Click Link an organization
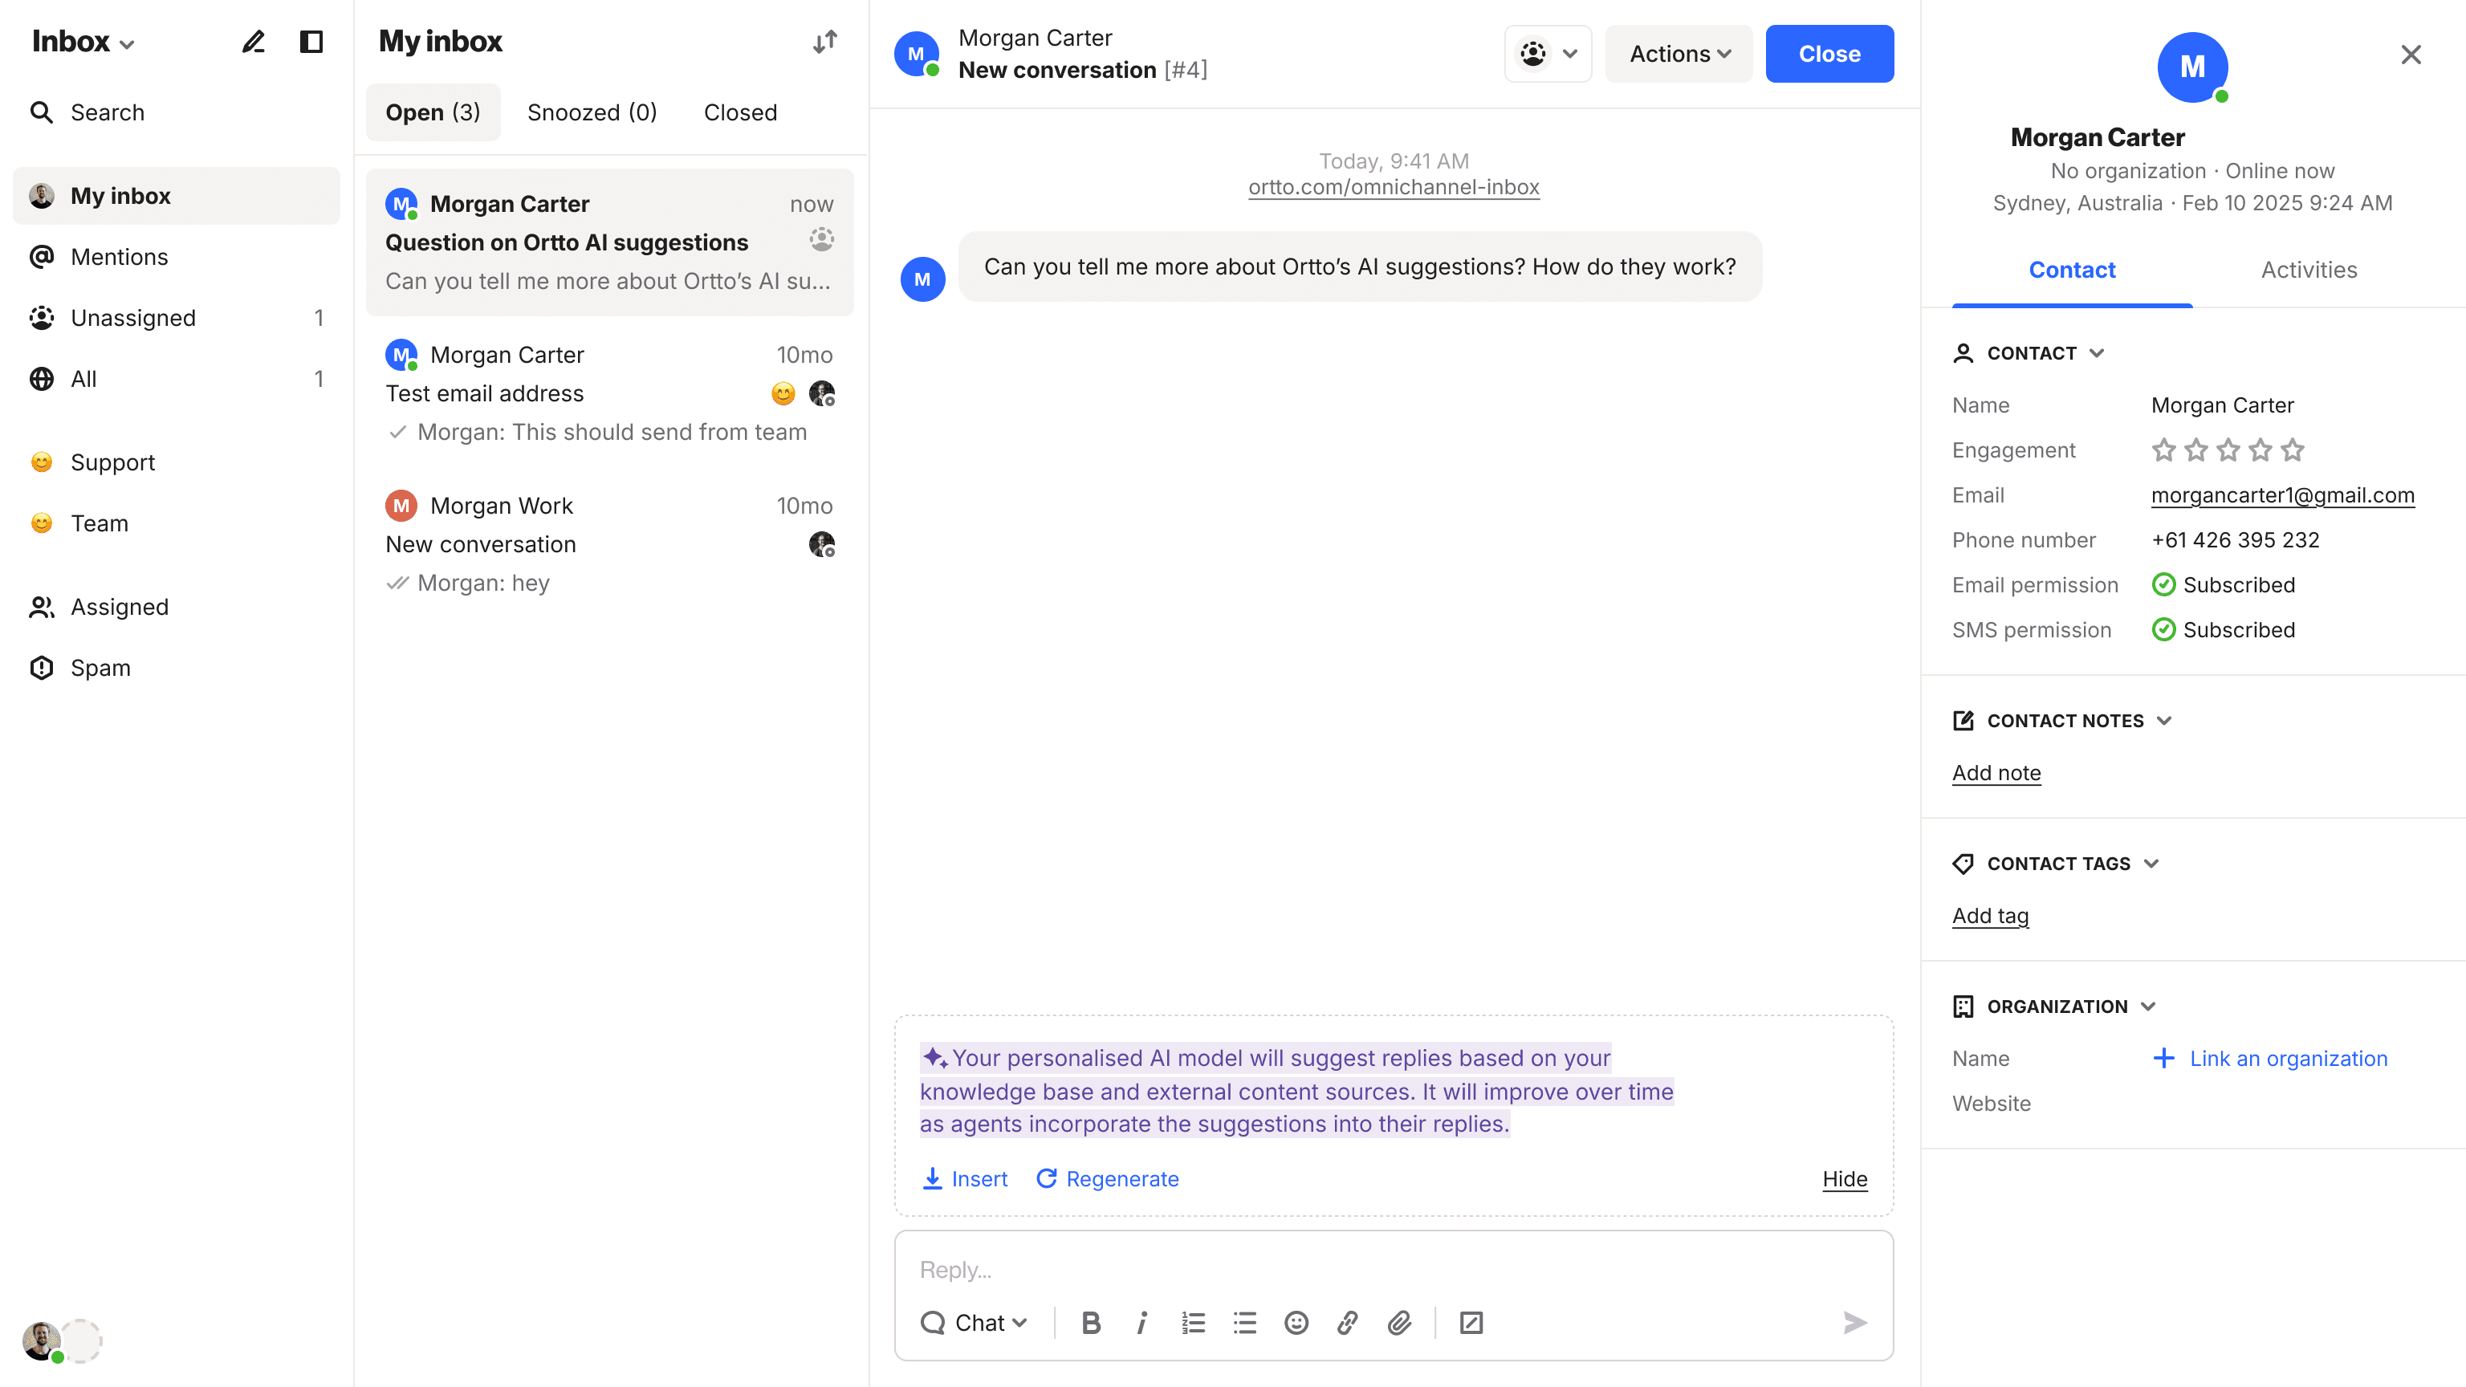2466x1387 pixels. [2287, 1058]
